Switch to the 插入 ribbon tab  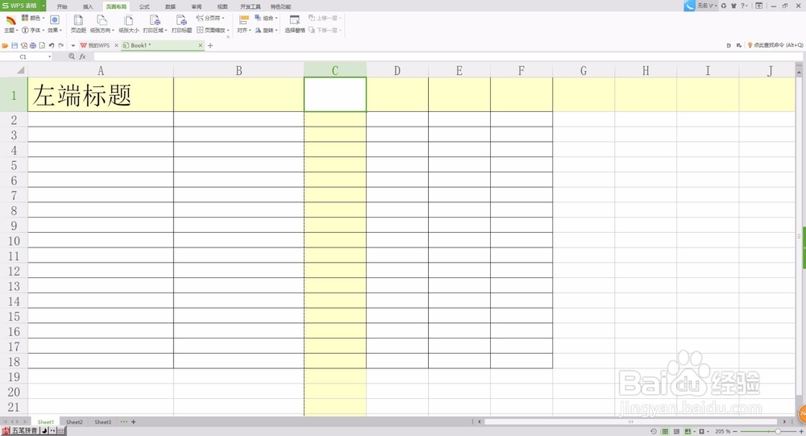point(88,6)
